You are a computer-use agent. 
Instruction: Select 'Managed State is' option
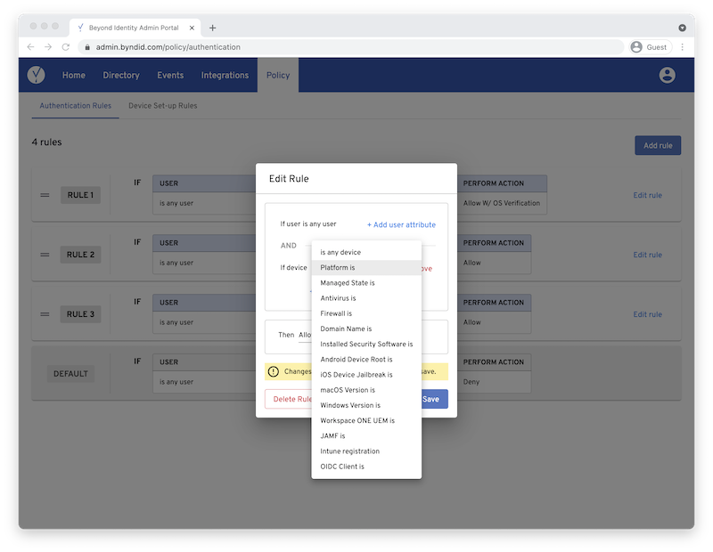pos(366,282)
